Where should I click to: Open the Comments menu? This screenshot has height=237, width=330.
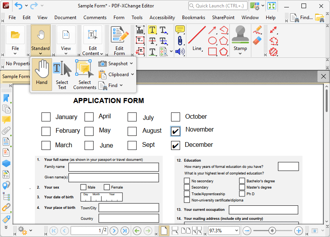95,18
